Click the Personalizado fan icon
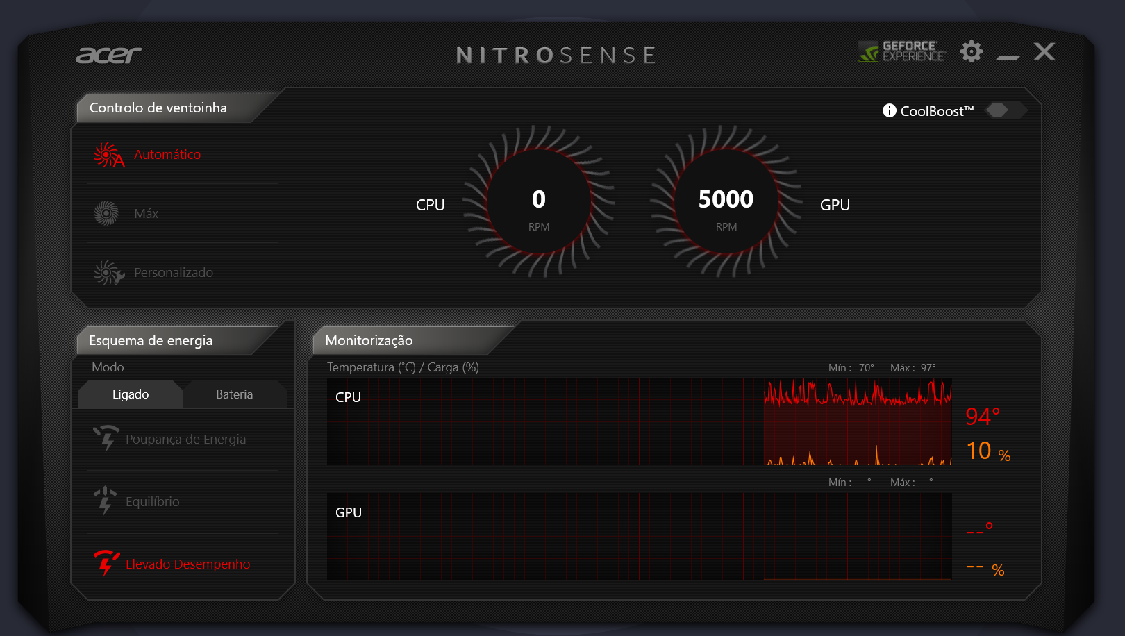1125x636 pixels. click(x=109, y=273)
